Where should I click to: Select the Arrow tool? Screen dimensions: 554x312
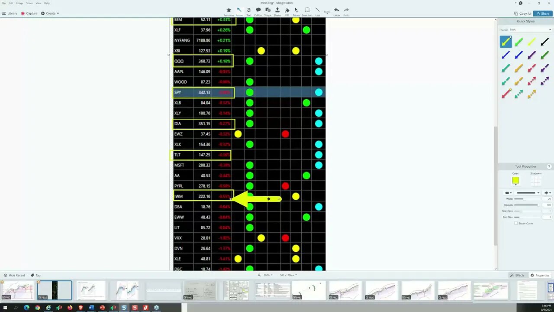pos(239,11)
